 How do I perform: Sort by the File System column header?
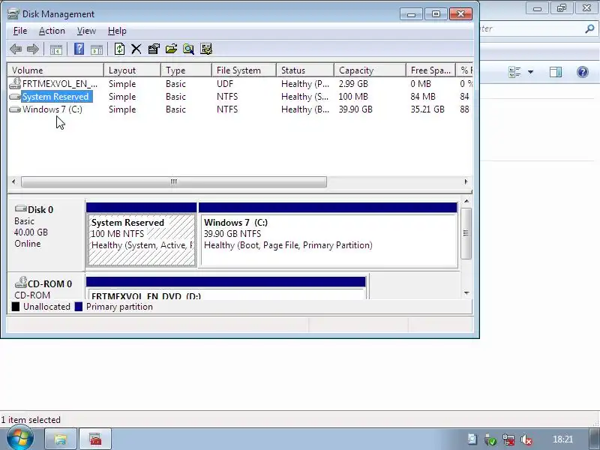244,70
